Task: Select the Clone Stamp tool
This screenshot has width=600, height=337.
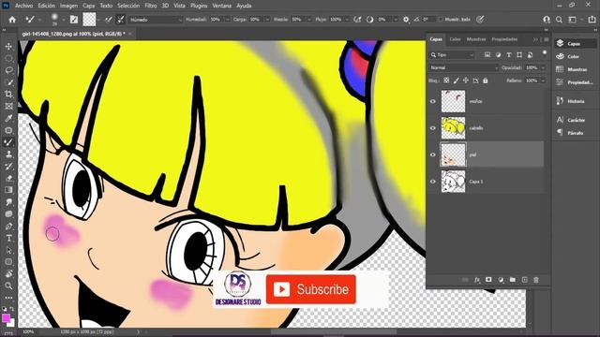Action: [x=8, y=154]
